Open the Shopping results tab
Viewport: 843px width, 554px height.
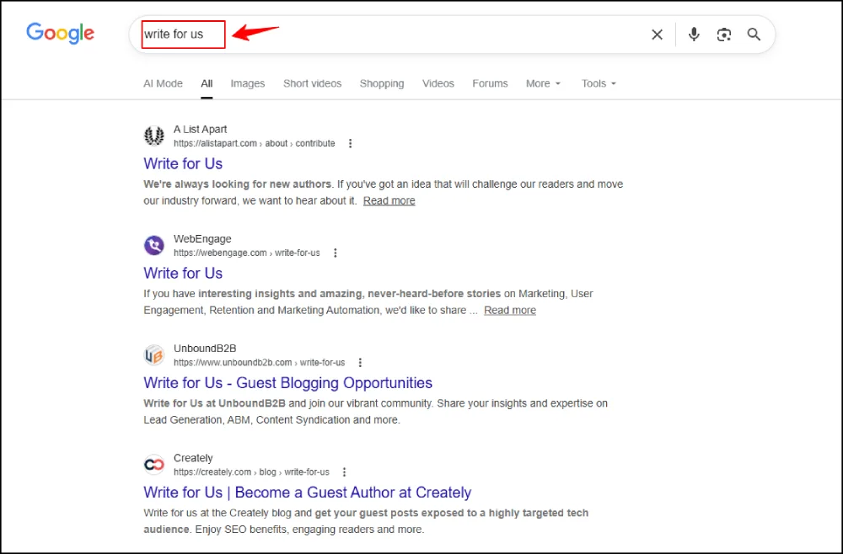point(382,83)
